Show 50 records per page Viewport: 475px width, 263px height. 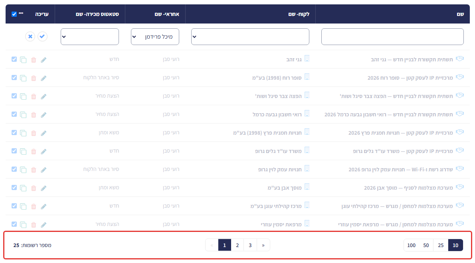coord(426,245)
